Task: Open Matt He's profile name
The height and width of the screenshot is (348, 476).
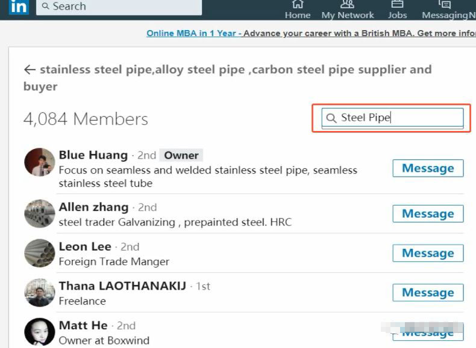Action: [x=83, y=326]
